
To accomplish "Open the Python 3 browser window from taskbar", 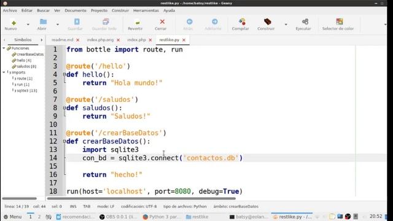I will pos(162,217).
